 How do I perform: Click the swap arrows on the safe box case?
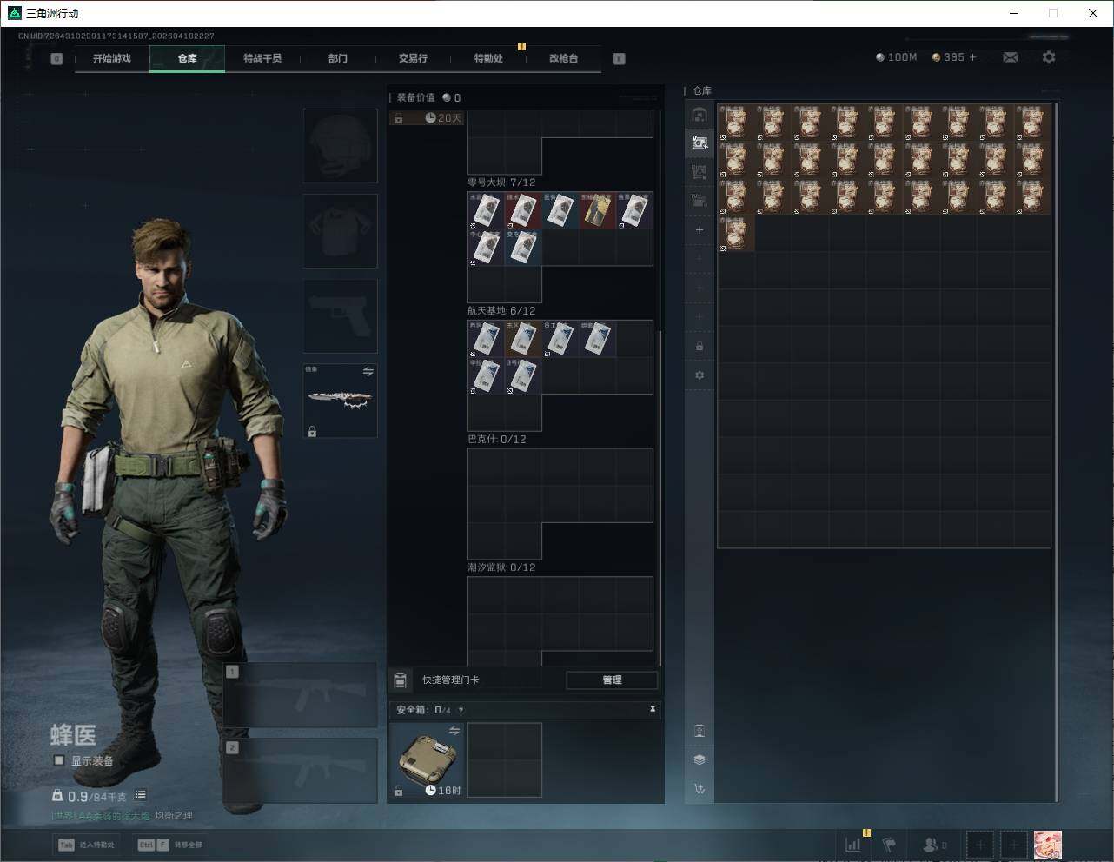tap(454, 731)
